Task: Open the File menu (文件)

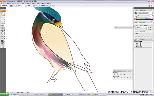Action: [4, 3]
